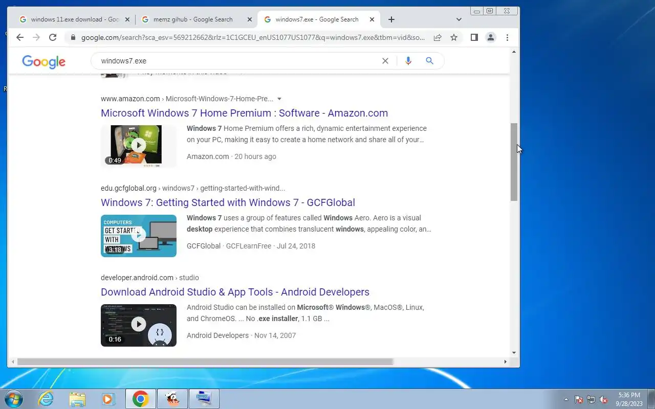Click the forward navigation arrow
The height and width of the screenshot is (409, 655).
point(36,37)
